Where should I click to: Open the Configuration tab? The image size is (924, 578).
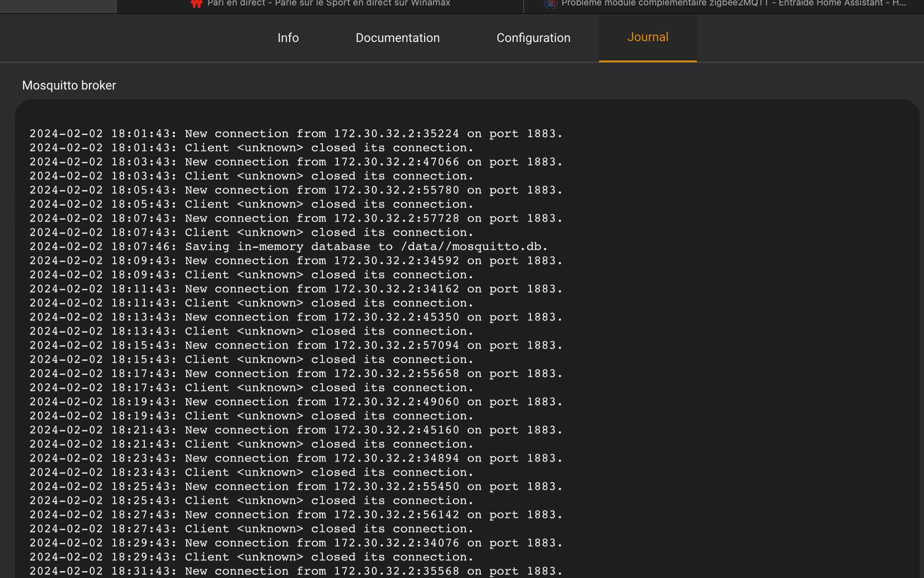tap(533, 37)
